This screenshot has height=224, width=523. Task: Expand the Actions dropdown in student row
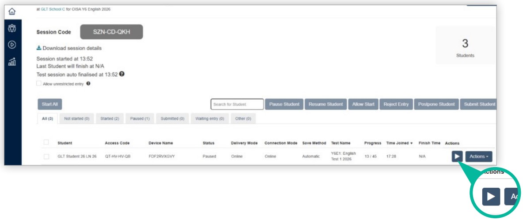(478, 157)
